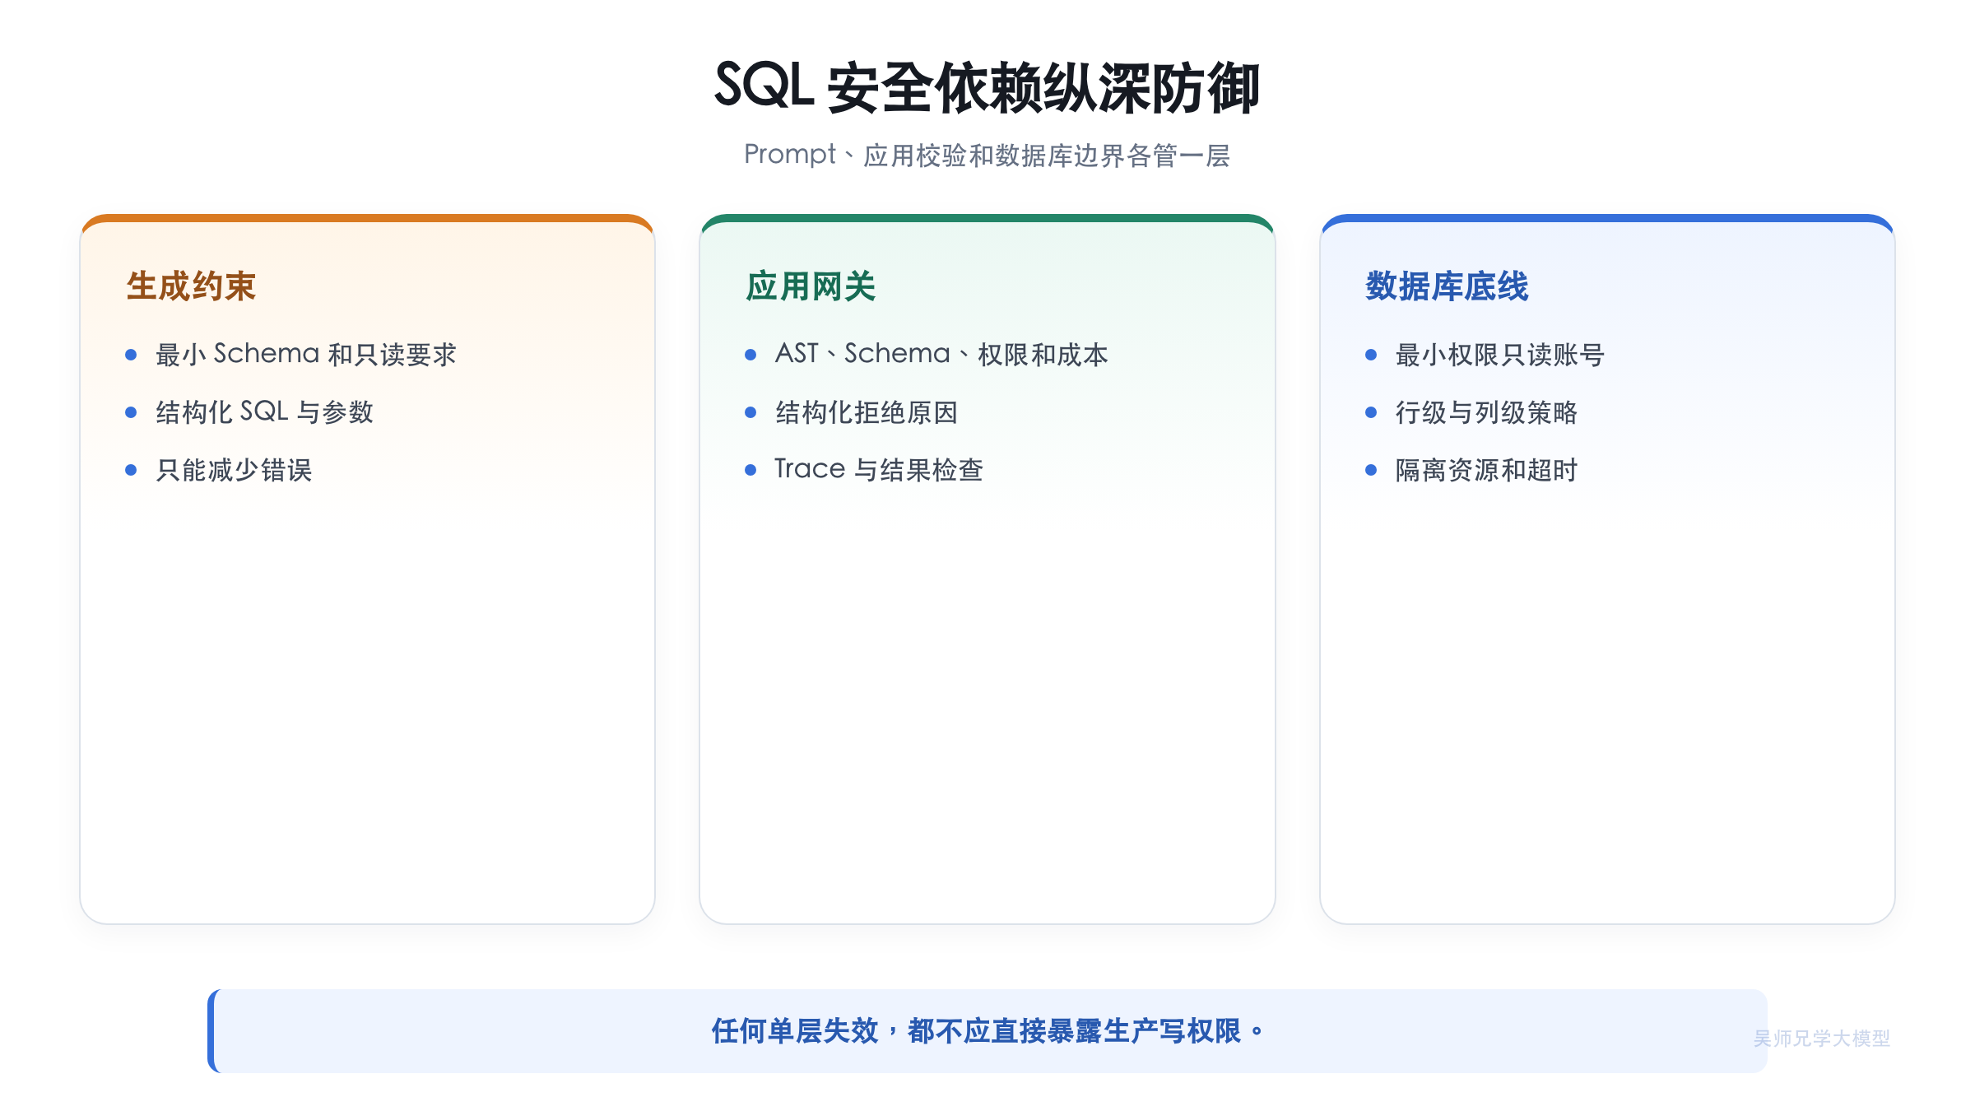Viewport: 1975px width, 1111px height.
Task: Click the bullet Trace 与结果检查
Action: (x=879, y=470)
